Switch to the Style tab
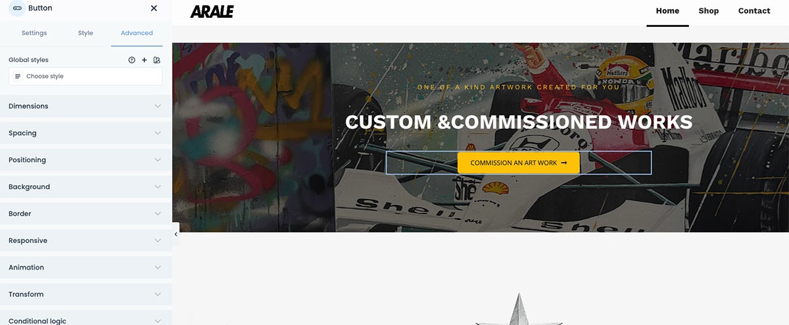Screen dimensions: 789x325 tap(85, 33)
